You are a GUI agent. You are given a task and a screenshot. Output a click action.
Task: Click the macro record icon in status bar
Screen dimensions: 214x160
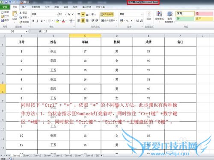(x=10, y=159)
